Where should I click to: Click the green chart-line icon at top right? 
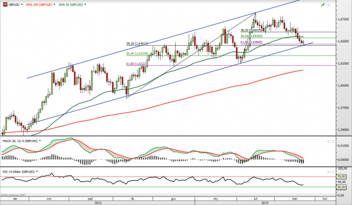(x=323, y=5)
